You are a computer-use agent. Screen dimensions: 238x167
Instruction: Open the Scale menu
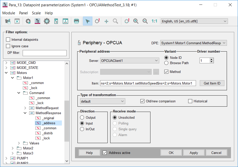point(36,13)
